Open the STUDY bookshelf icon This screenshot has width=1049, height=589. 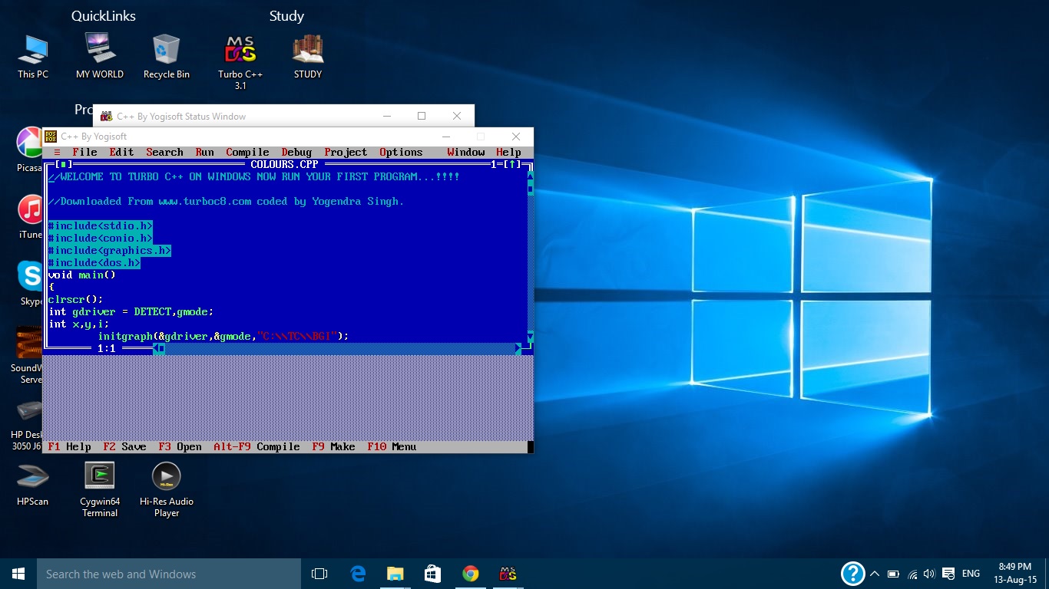(308, 56)
